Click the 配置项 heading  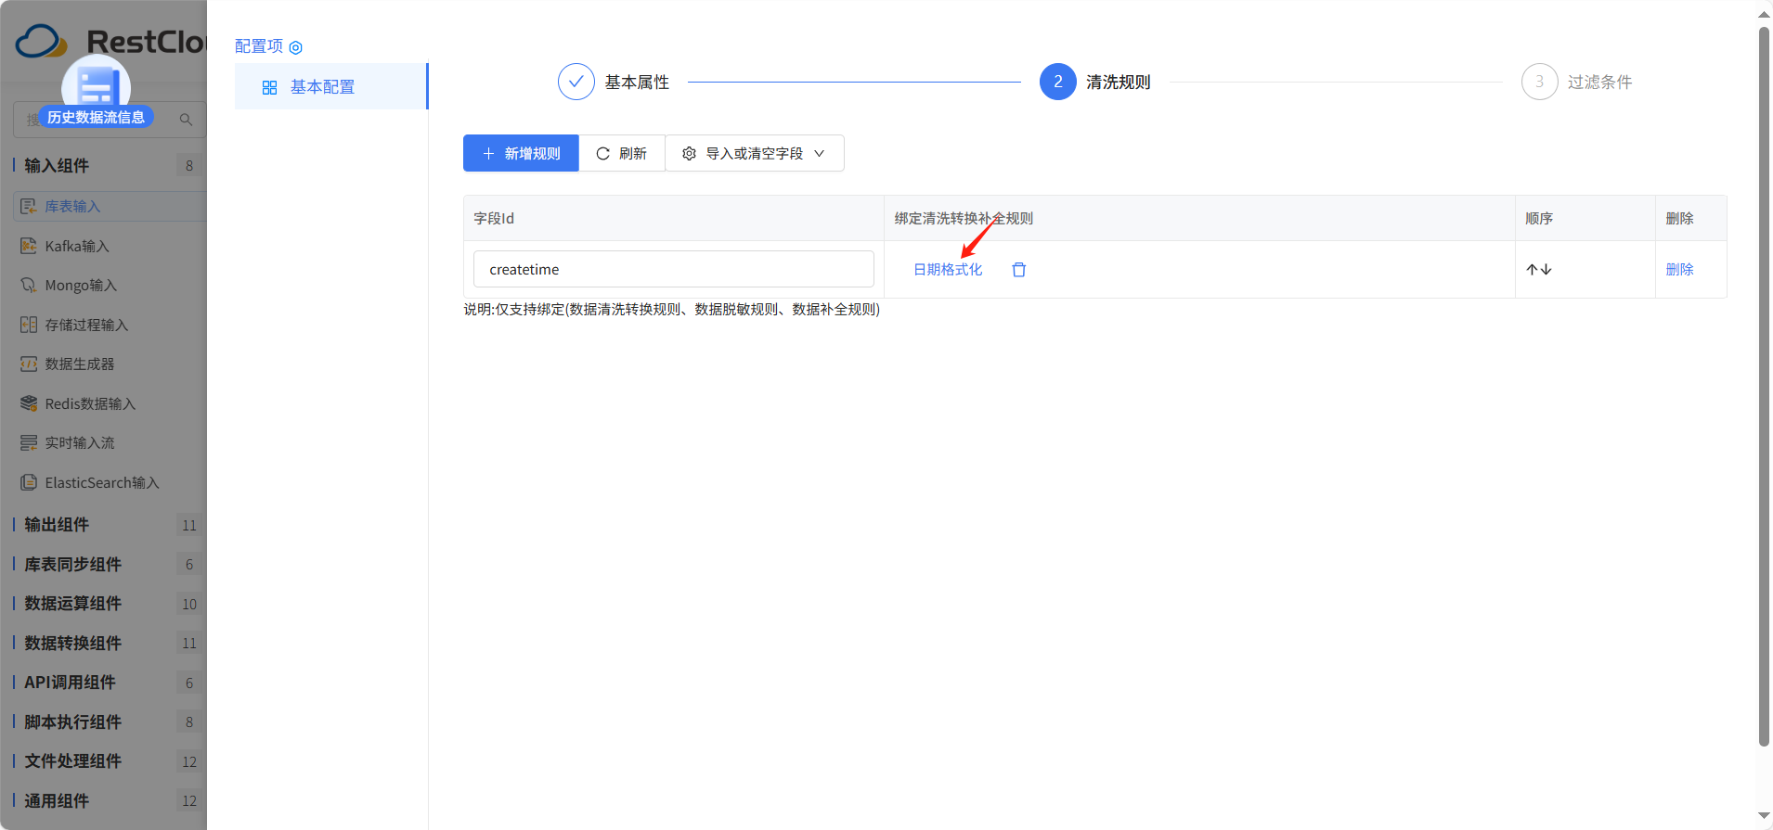pos(258,46)
